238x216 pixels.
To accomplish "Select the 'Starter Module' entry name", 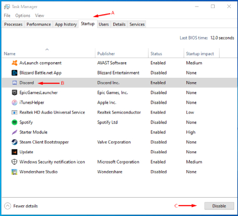I will click(x=34, y=132).
